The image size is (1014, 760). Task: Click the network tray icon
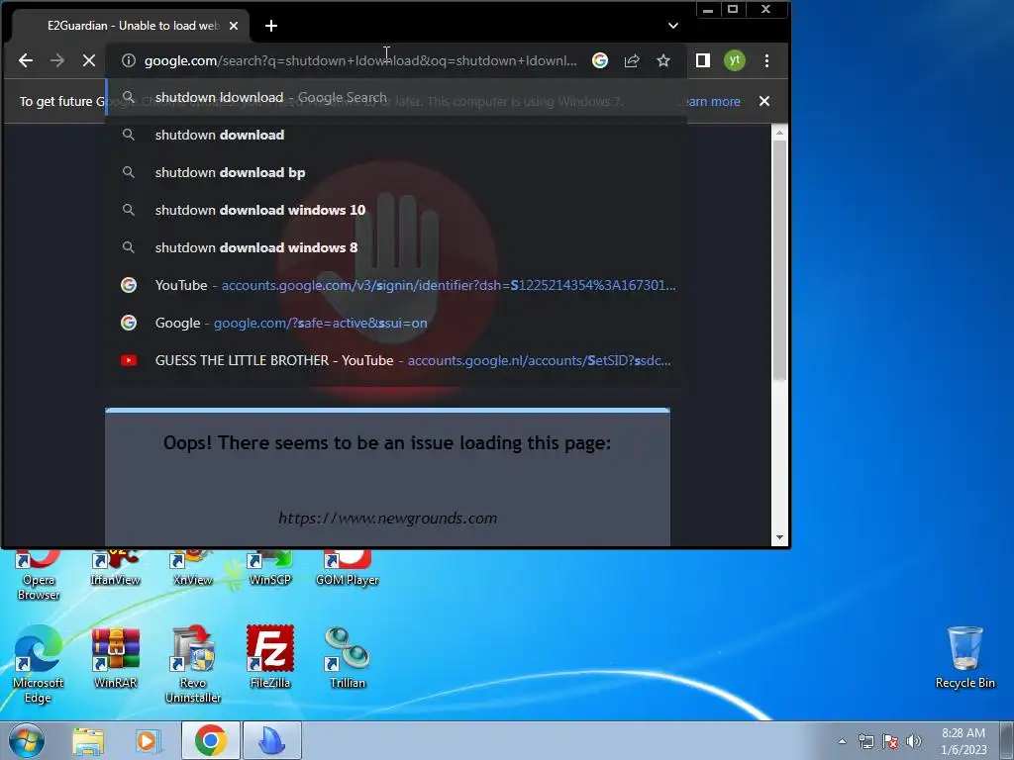tap(866, 741)
